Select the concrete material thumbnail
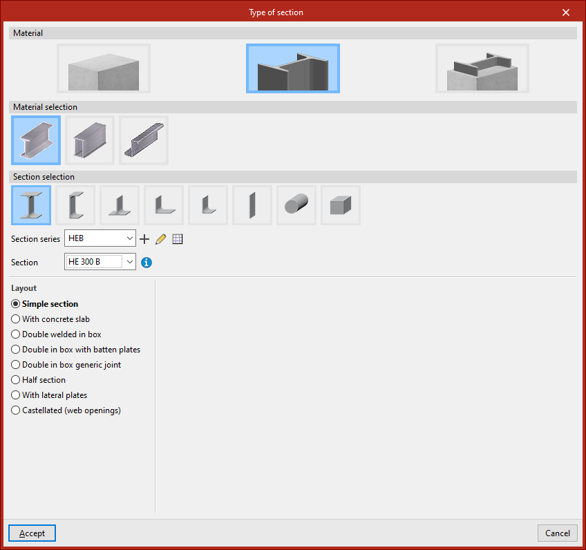This screenshot has width=586, height=550. (x=104, y=68)
